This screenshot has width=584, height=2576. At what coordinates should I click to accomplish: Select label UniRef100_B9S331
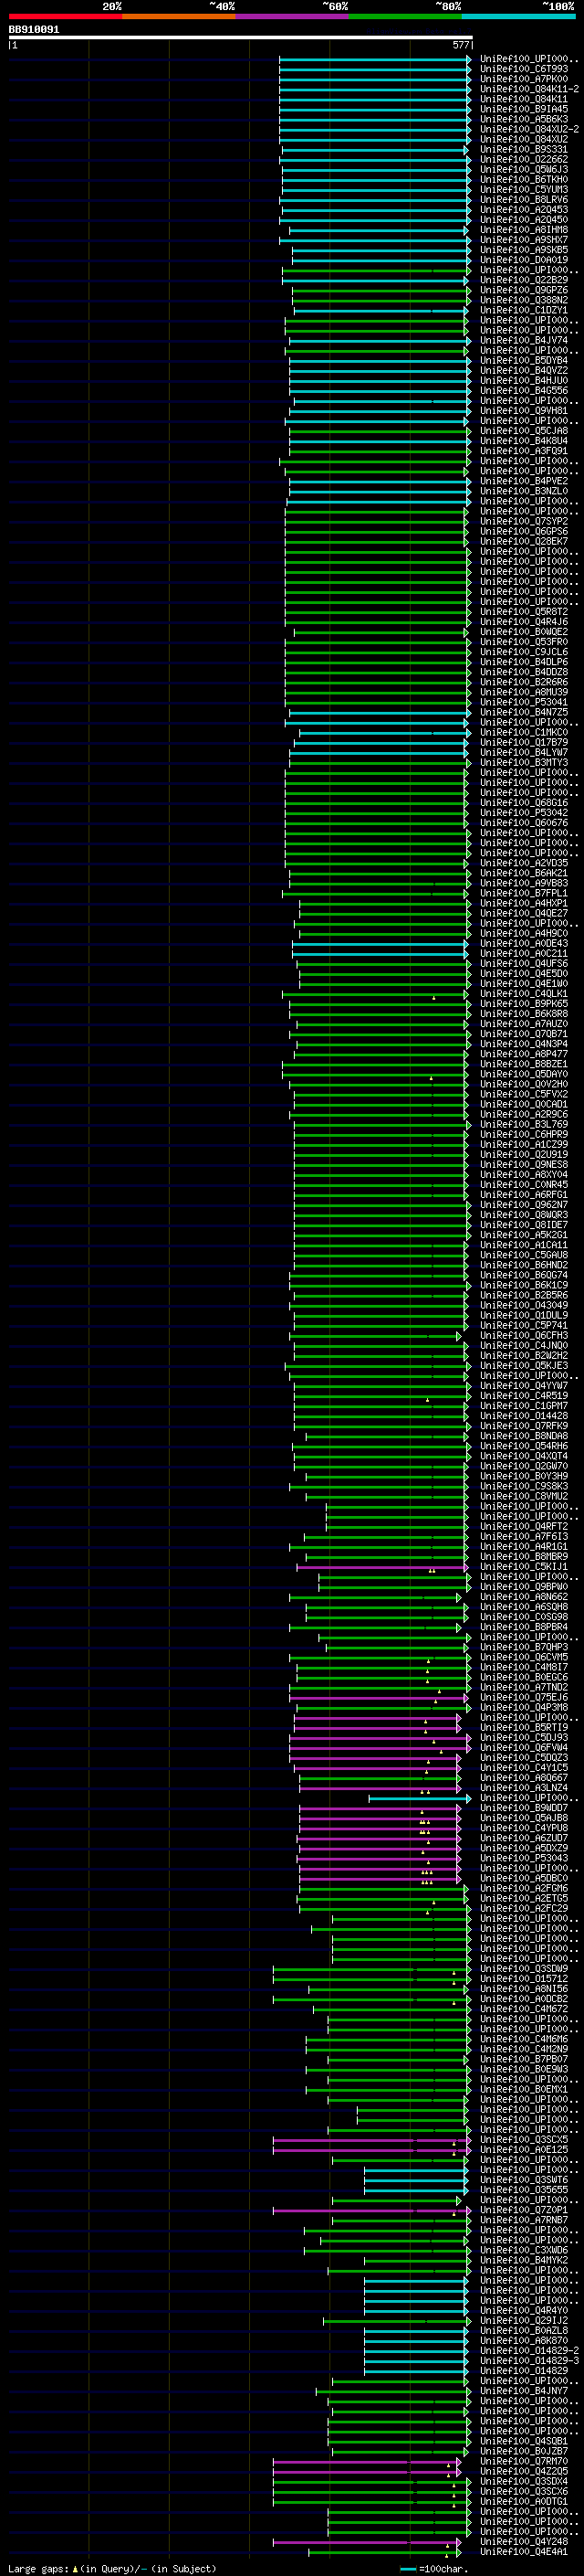(x=524, y=149)
